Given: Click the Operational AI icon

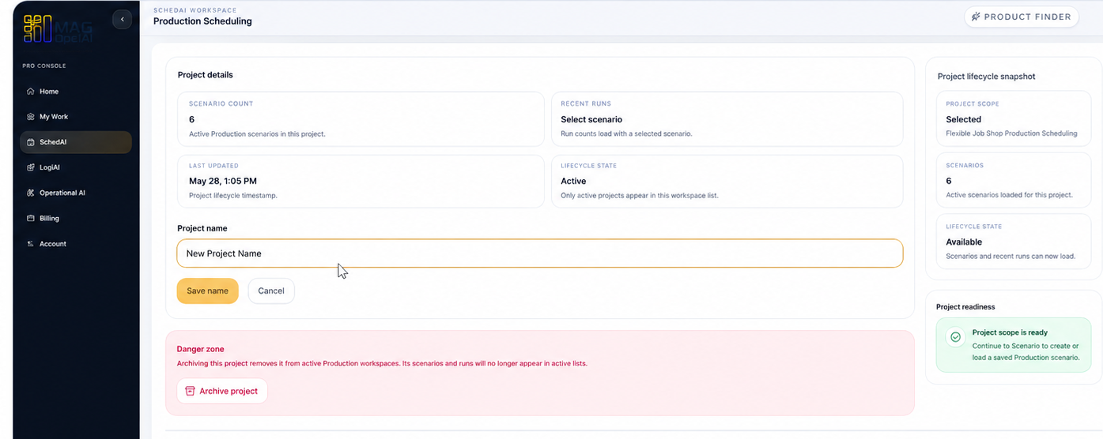Looking at the screenshot, I should click(x=31, y=193).
